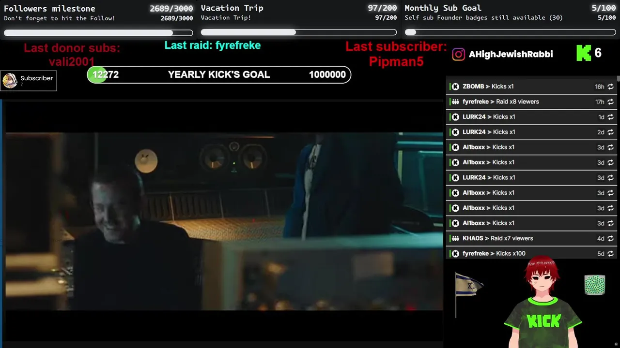Click the Subscriber label text
Screen dimensions: 620x348
(x=36, y=78)
